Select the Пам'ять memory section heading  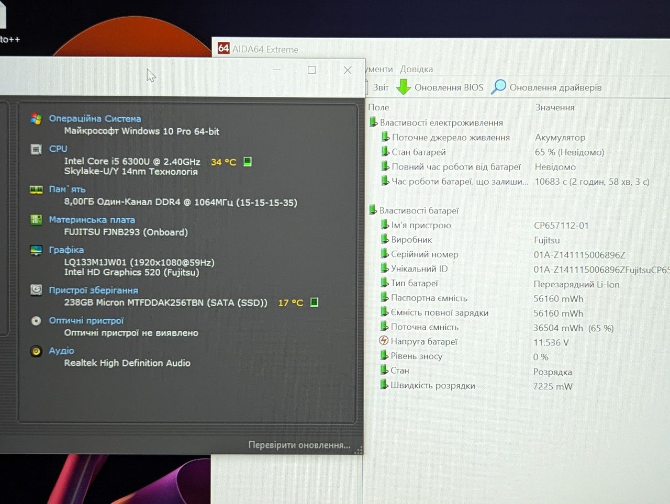tap(67, 189)
